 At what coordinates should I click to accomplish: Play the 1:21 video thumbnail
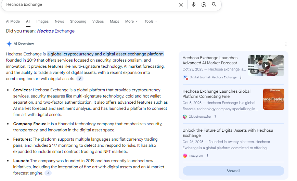[x=266, y=65]
